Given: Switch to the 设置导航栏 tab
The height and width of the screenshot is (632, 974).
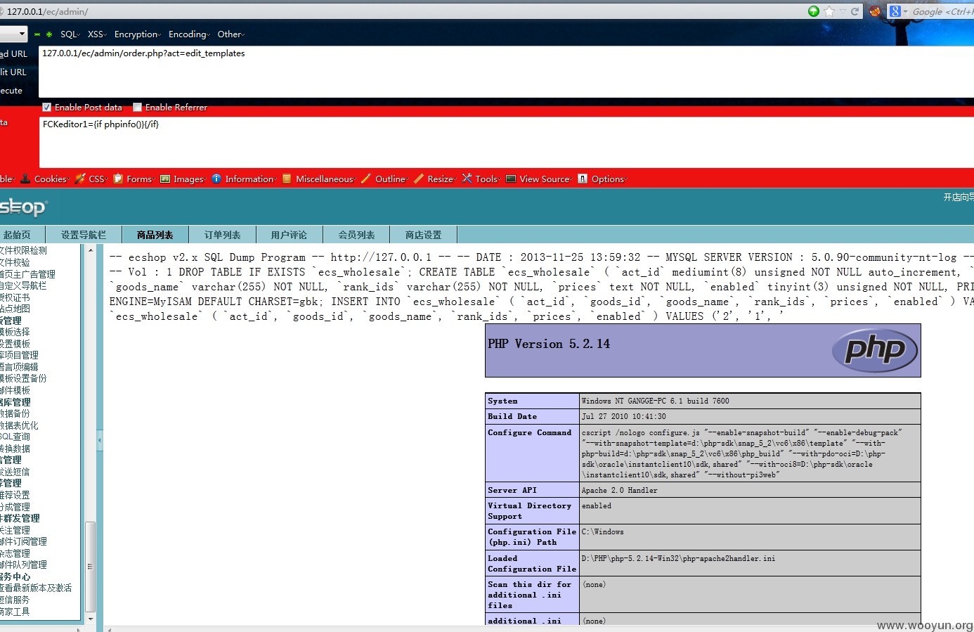Looking at the screenshot, I should pos(84,235).
